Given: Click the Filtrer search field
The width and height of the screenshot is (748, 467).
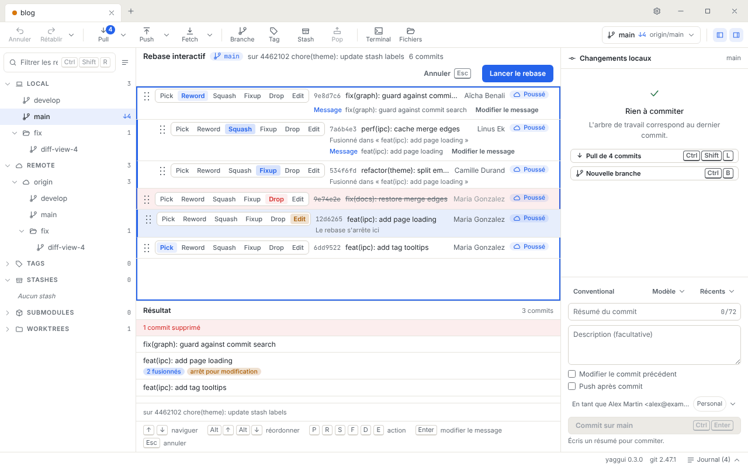Looking at the screenshot, I should click(60, 62).
